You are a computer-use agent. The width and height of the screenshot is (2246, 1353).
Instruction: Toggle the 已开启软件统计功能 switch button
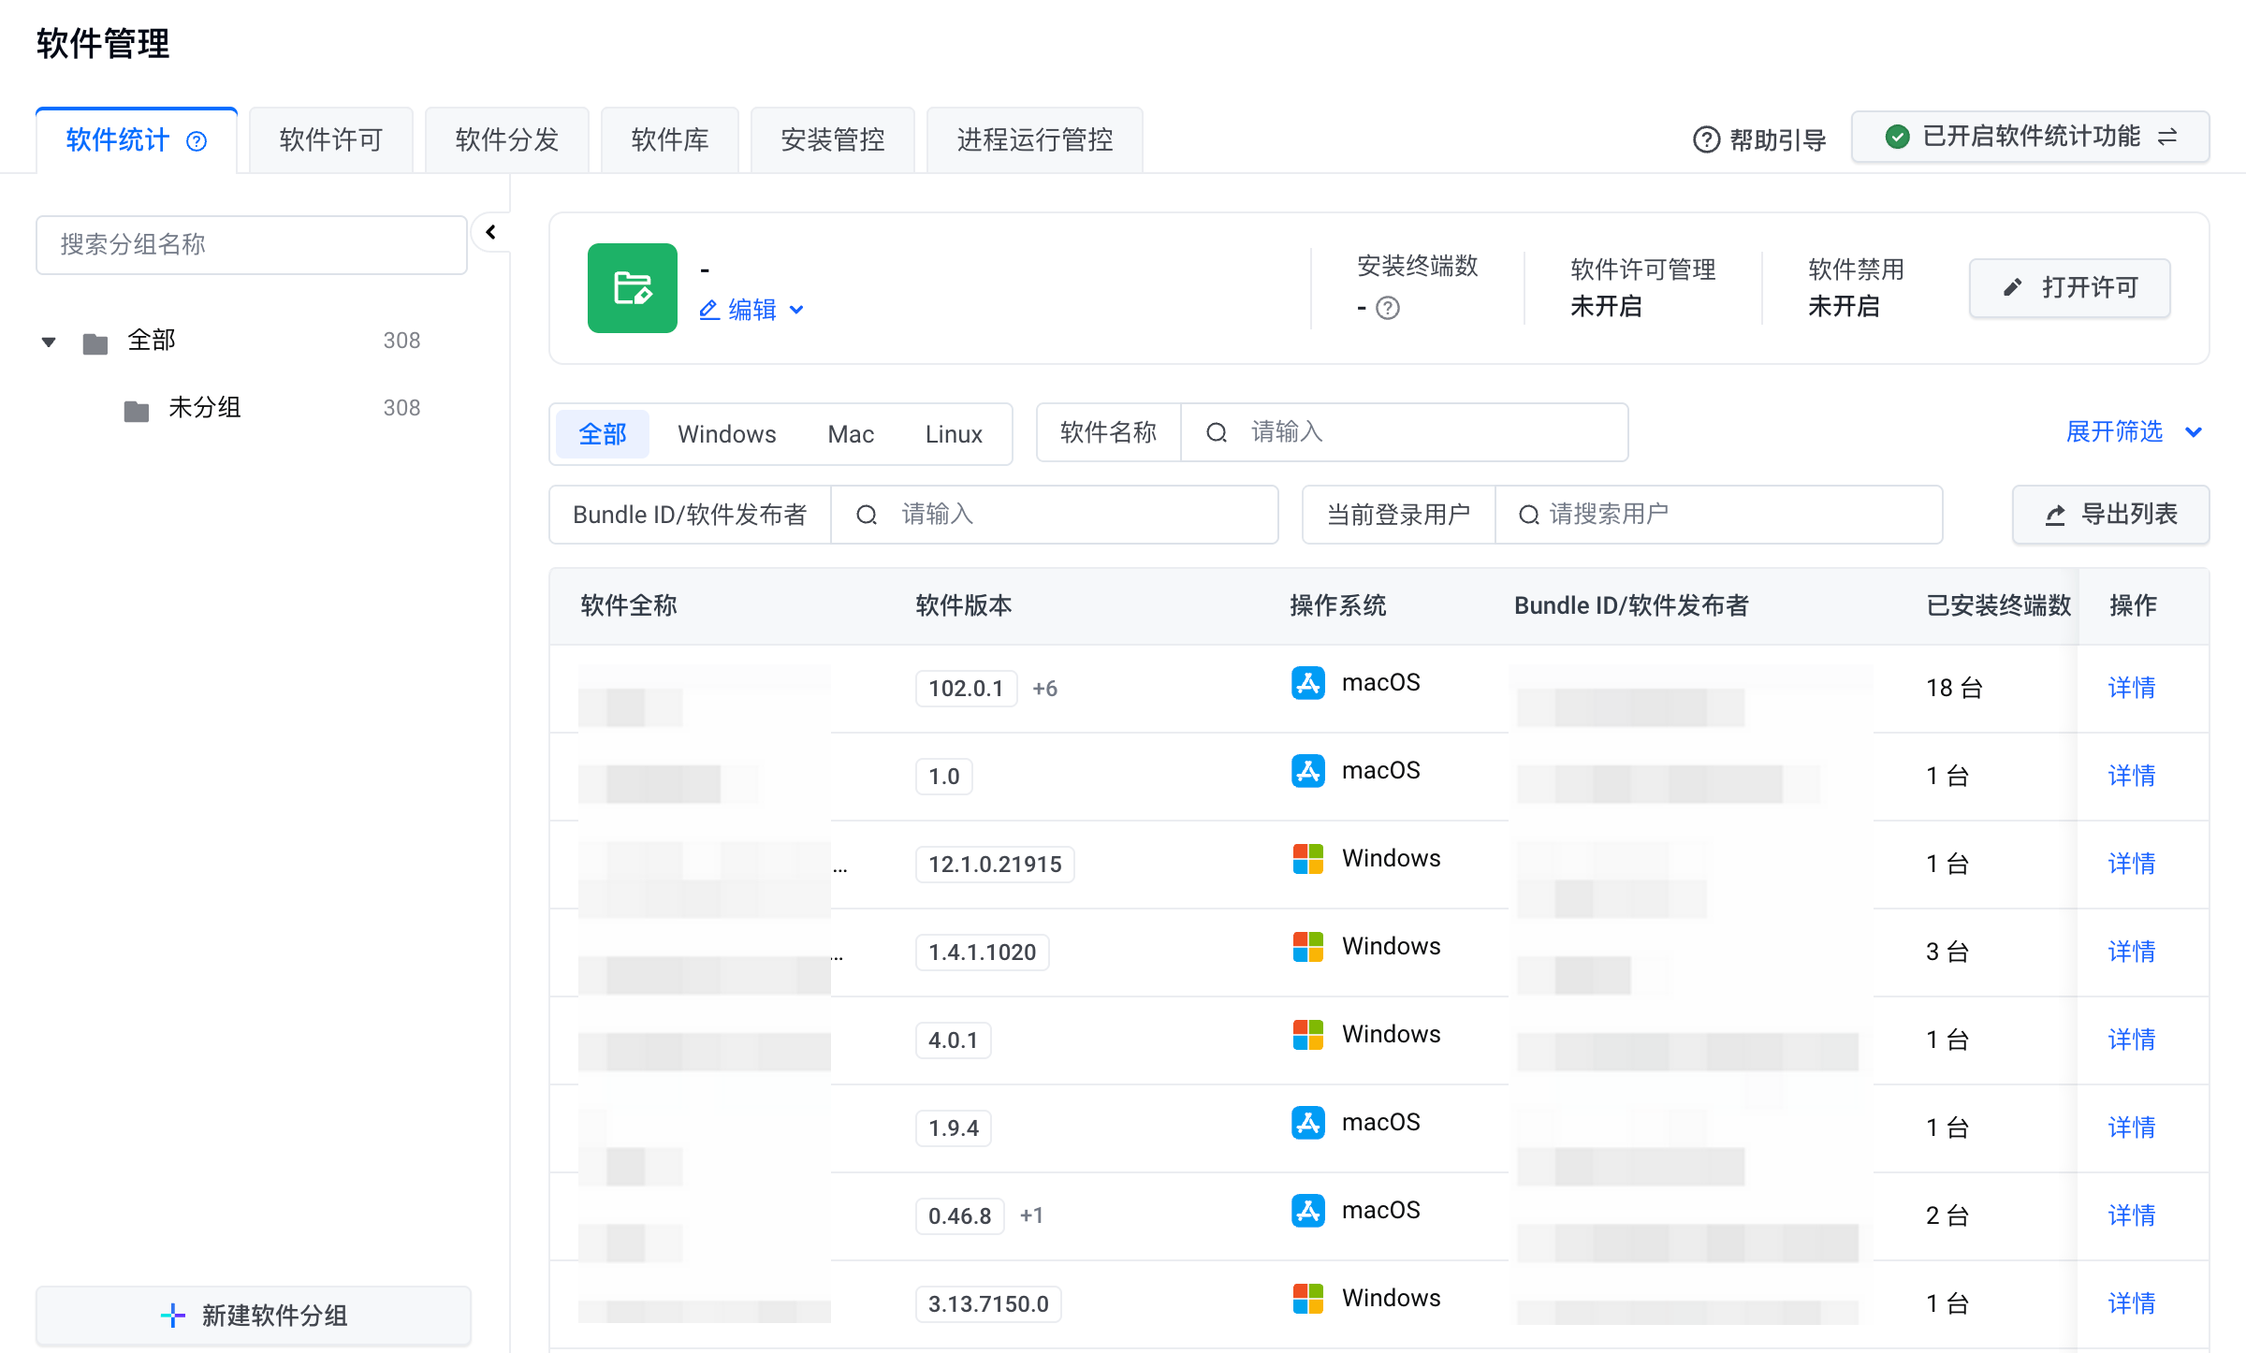(2029, 137)
